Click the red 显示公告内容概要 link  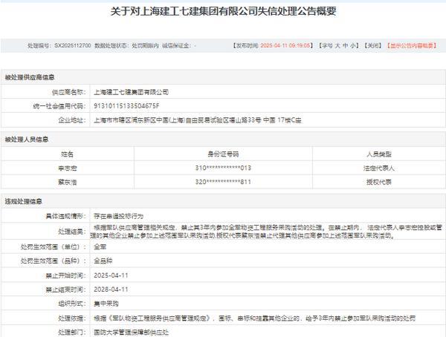pyautogui.click(x=412, y=45)
